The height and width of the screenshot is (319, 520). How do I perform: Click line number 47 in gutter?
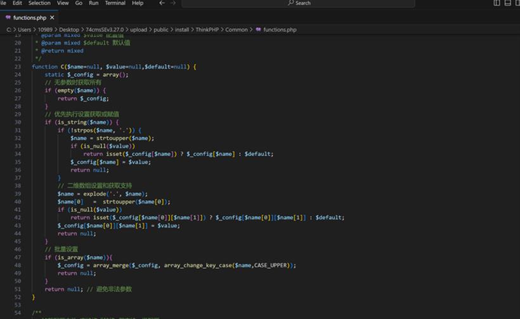click(18, 257)
